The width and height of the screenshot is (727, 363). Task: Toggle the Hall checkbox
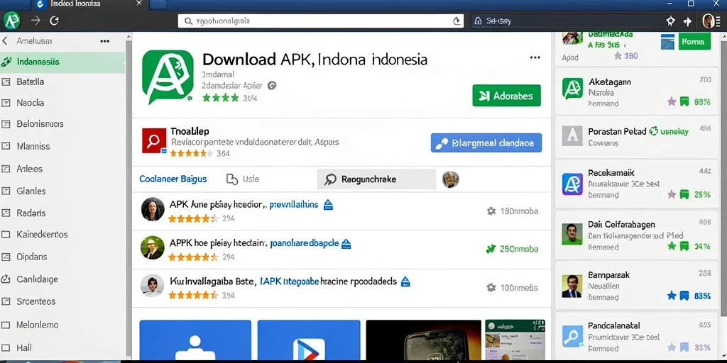pyautogui.click(x=6, y=347)
